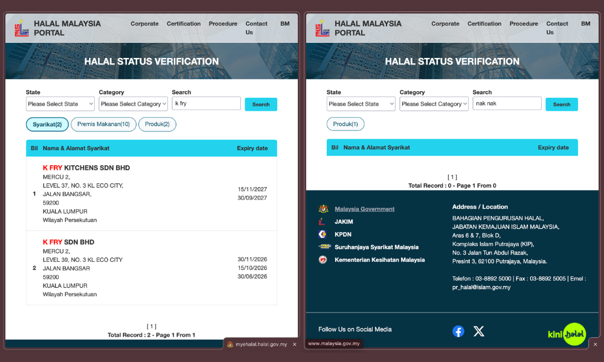Click the KPDN logo icon
604x362 pixels.
(x=323, y=234)
